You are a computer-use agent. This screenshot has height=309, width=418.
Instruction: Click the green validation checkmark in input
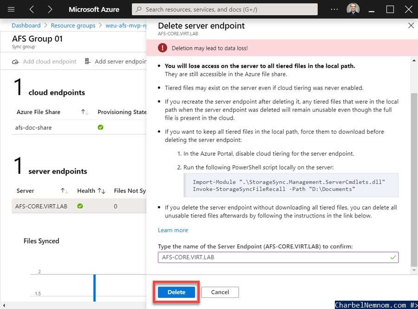coord(392,257)
